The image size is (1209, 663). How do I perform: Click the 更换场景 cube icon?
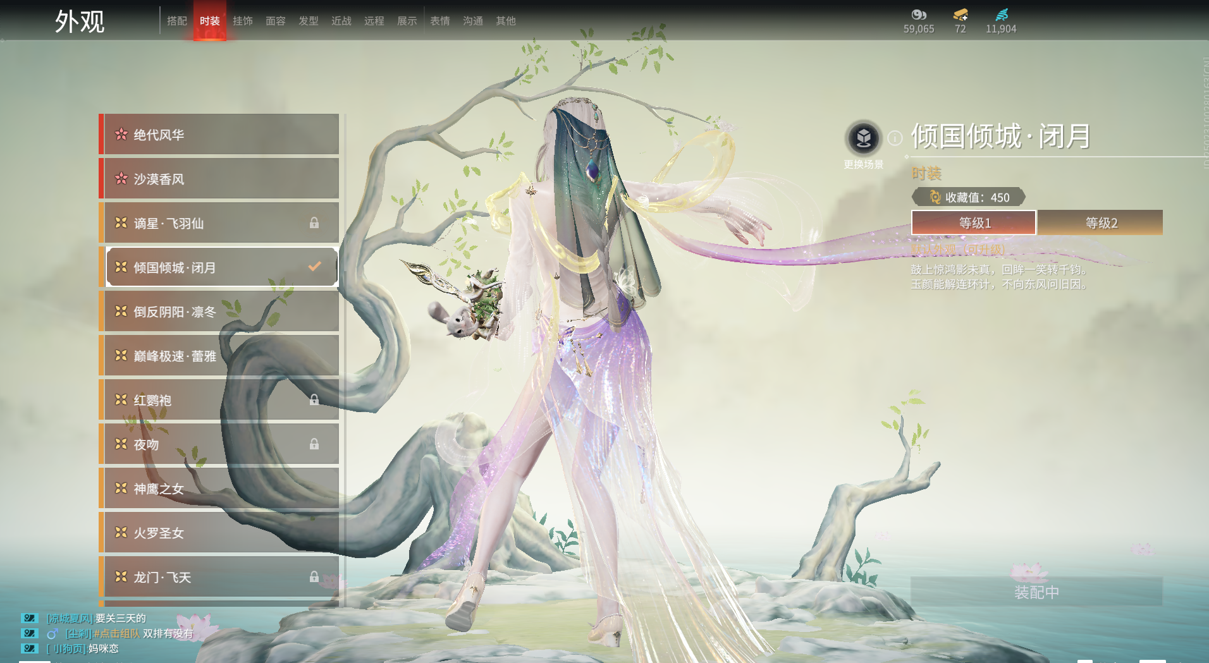click(863, 138)
